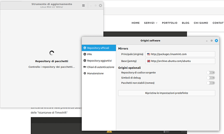Screen dimensions: 224x134
Task: Open PORTFOLIO in the website navigation
Action: (x=169, y=23)
